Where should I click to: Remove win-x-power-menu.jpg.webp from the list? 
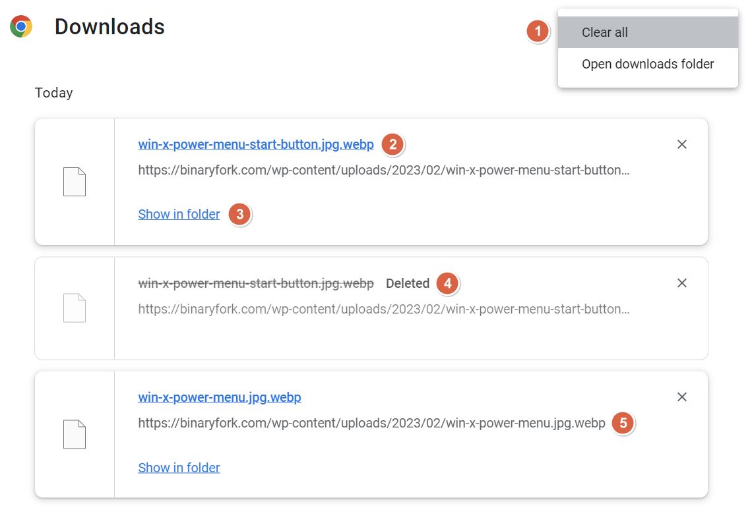click(682, 397)
